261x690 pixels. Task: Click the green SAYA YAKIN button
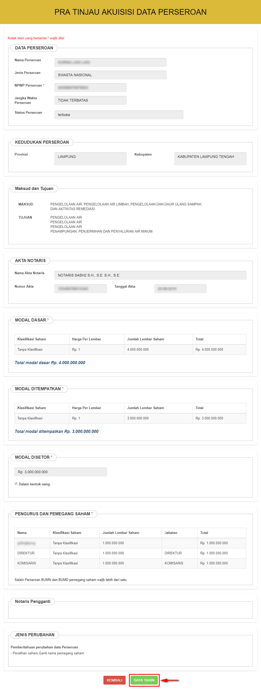144,680
